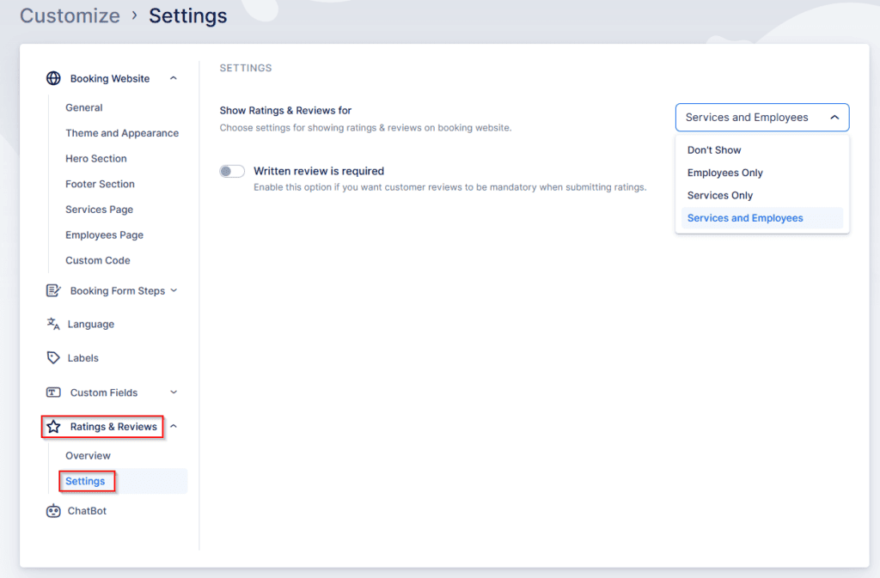The height and width of the screenshot is (578, 880).
Task: Open the ChatBot menu label
Action: (87, 511)
